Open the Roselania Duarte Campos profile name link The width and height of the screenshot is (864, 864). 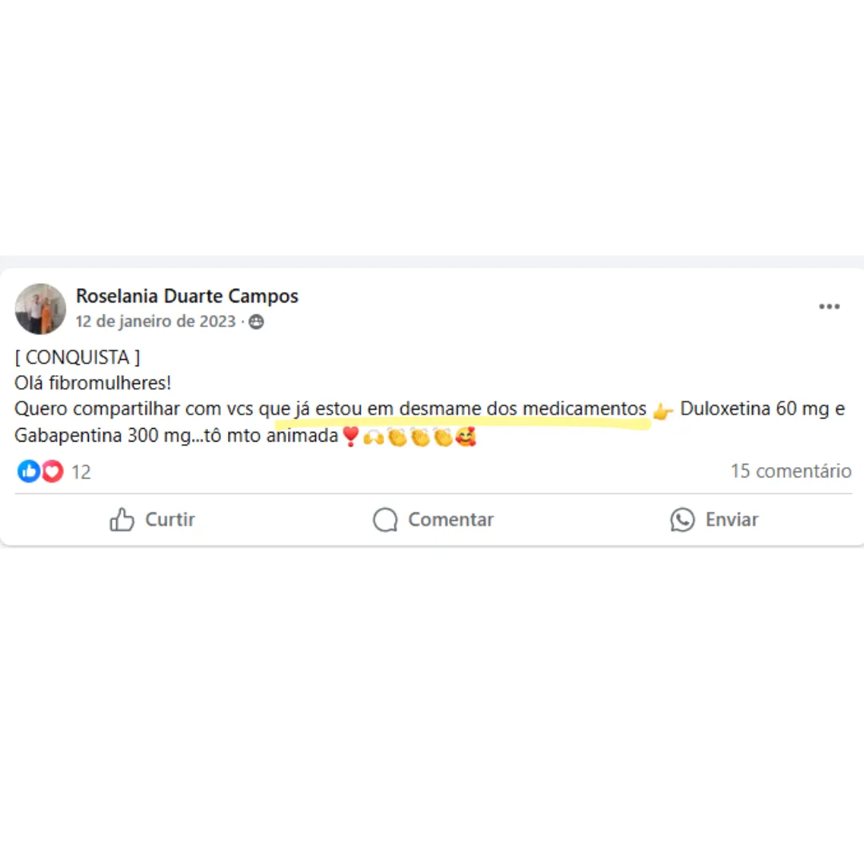coord(186,296)
